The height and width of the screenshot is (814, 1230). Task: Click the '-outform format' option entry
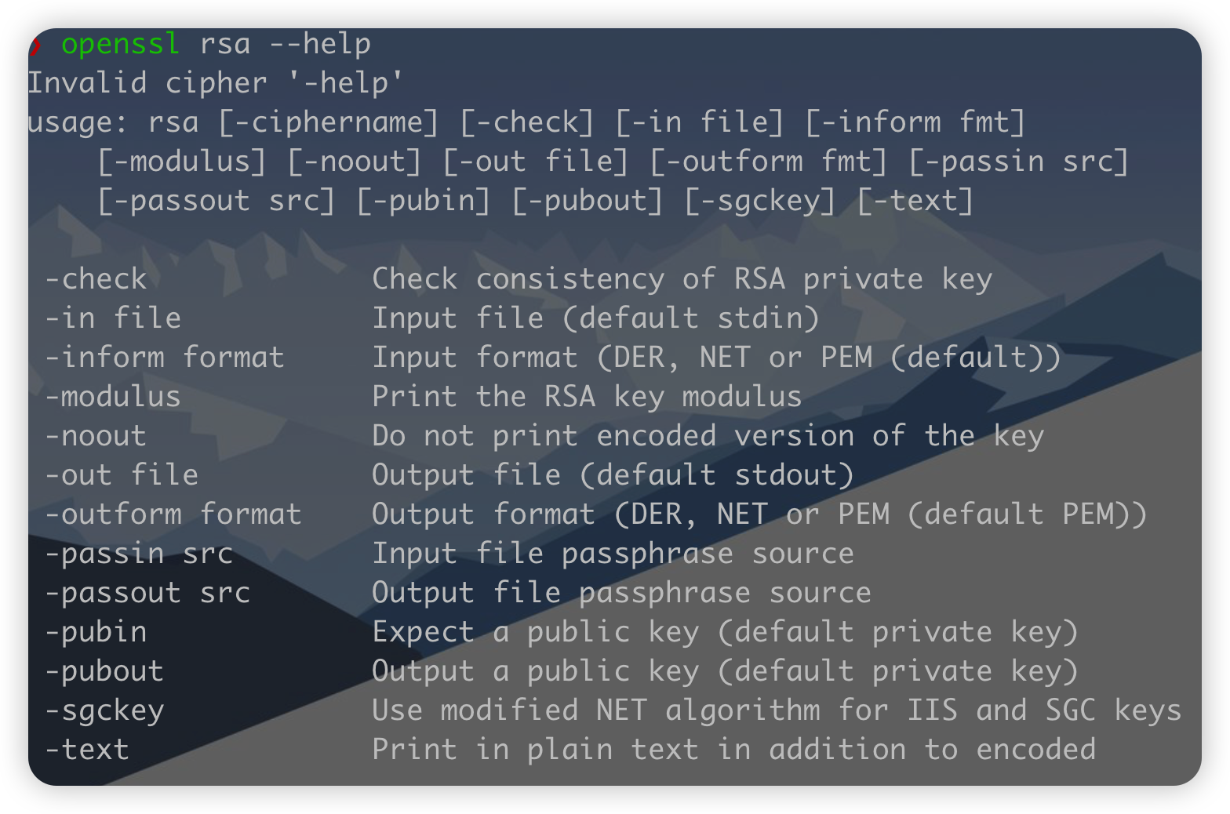(x=173, y=514)
